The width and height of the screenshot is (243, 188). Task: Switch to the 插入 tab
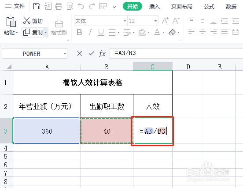pos(154,6)
